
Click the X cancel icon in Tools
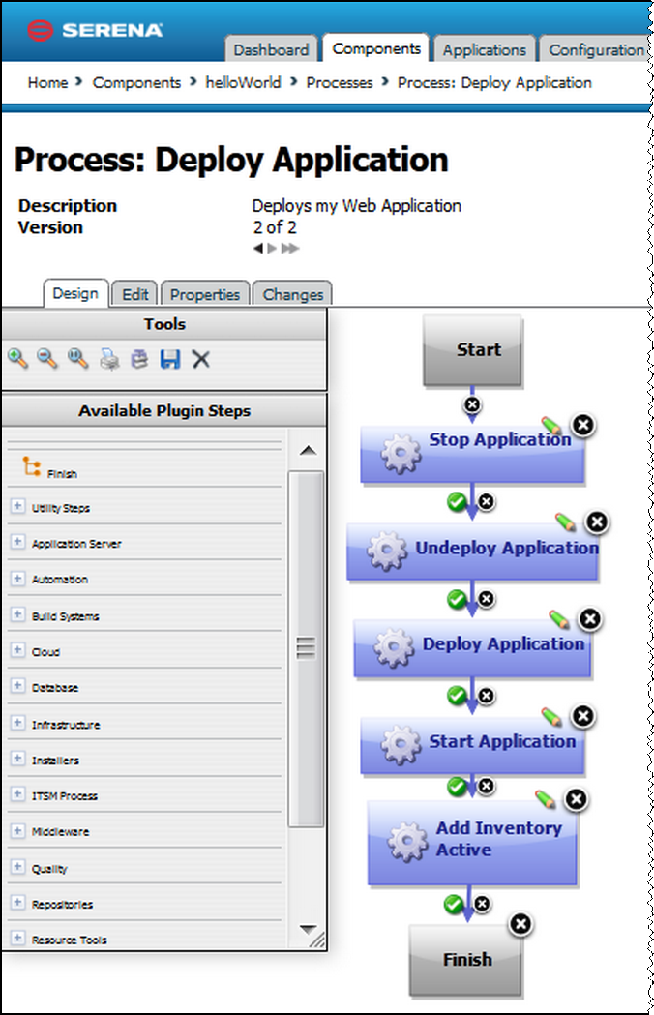[x=200, y=359]
